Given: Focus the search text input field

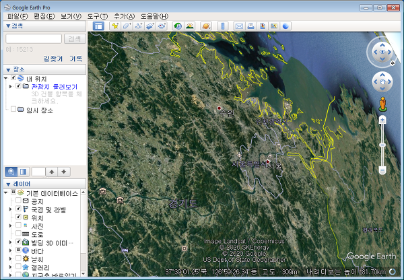Looking at the screenshot, I should tap(34, 38).
